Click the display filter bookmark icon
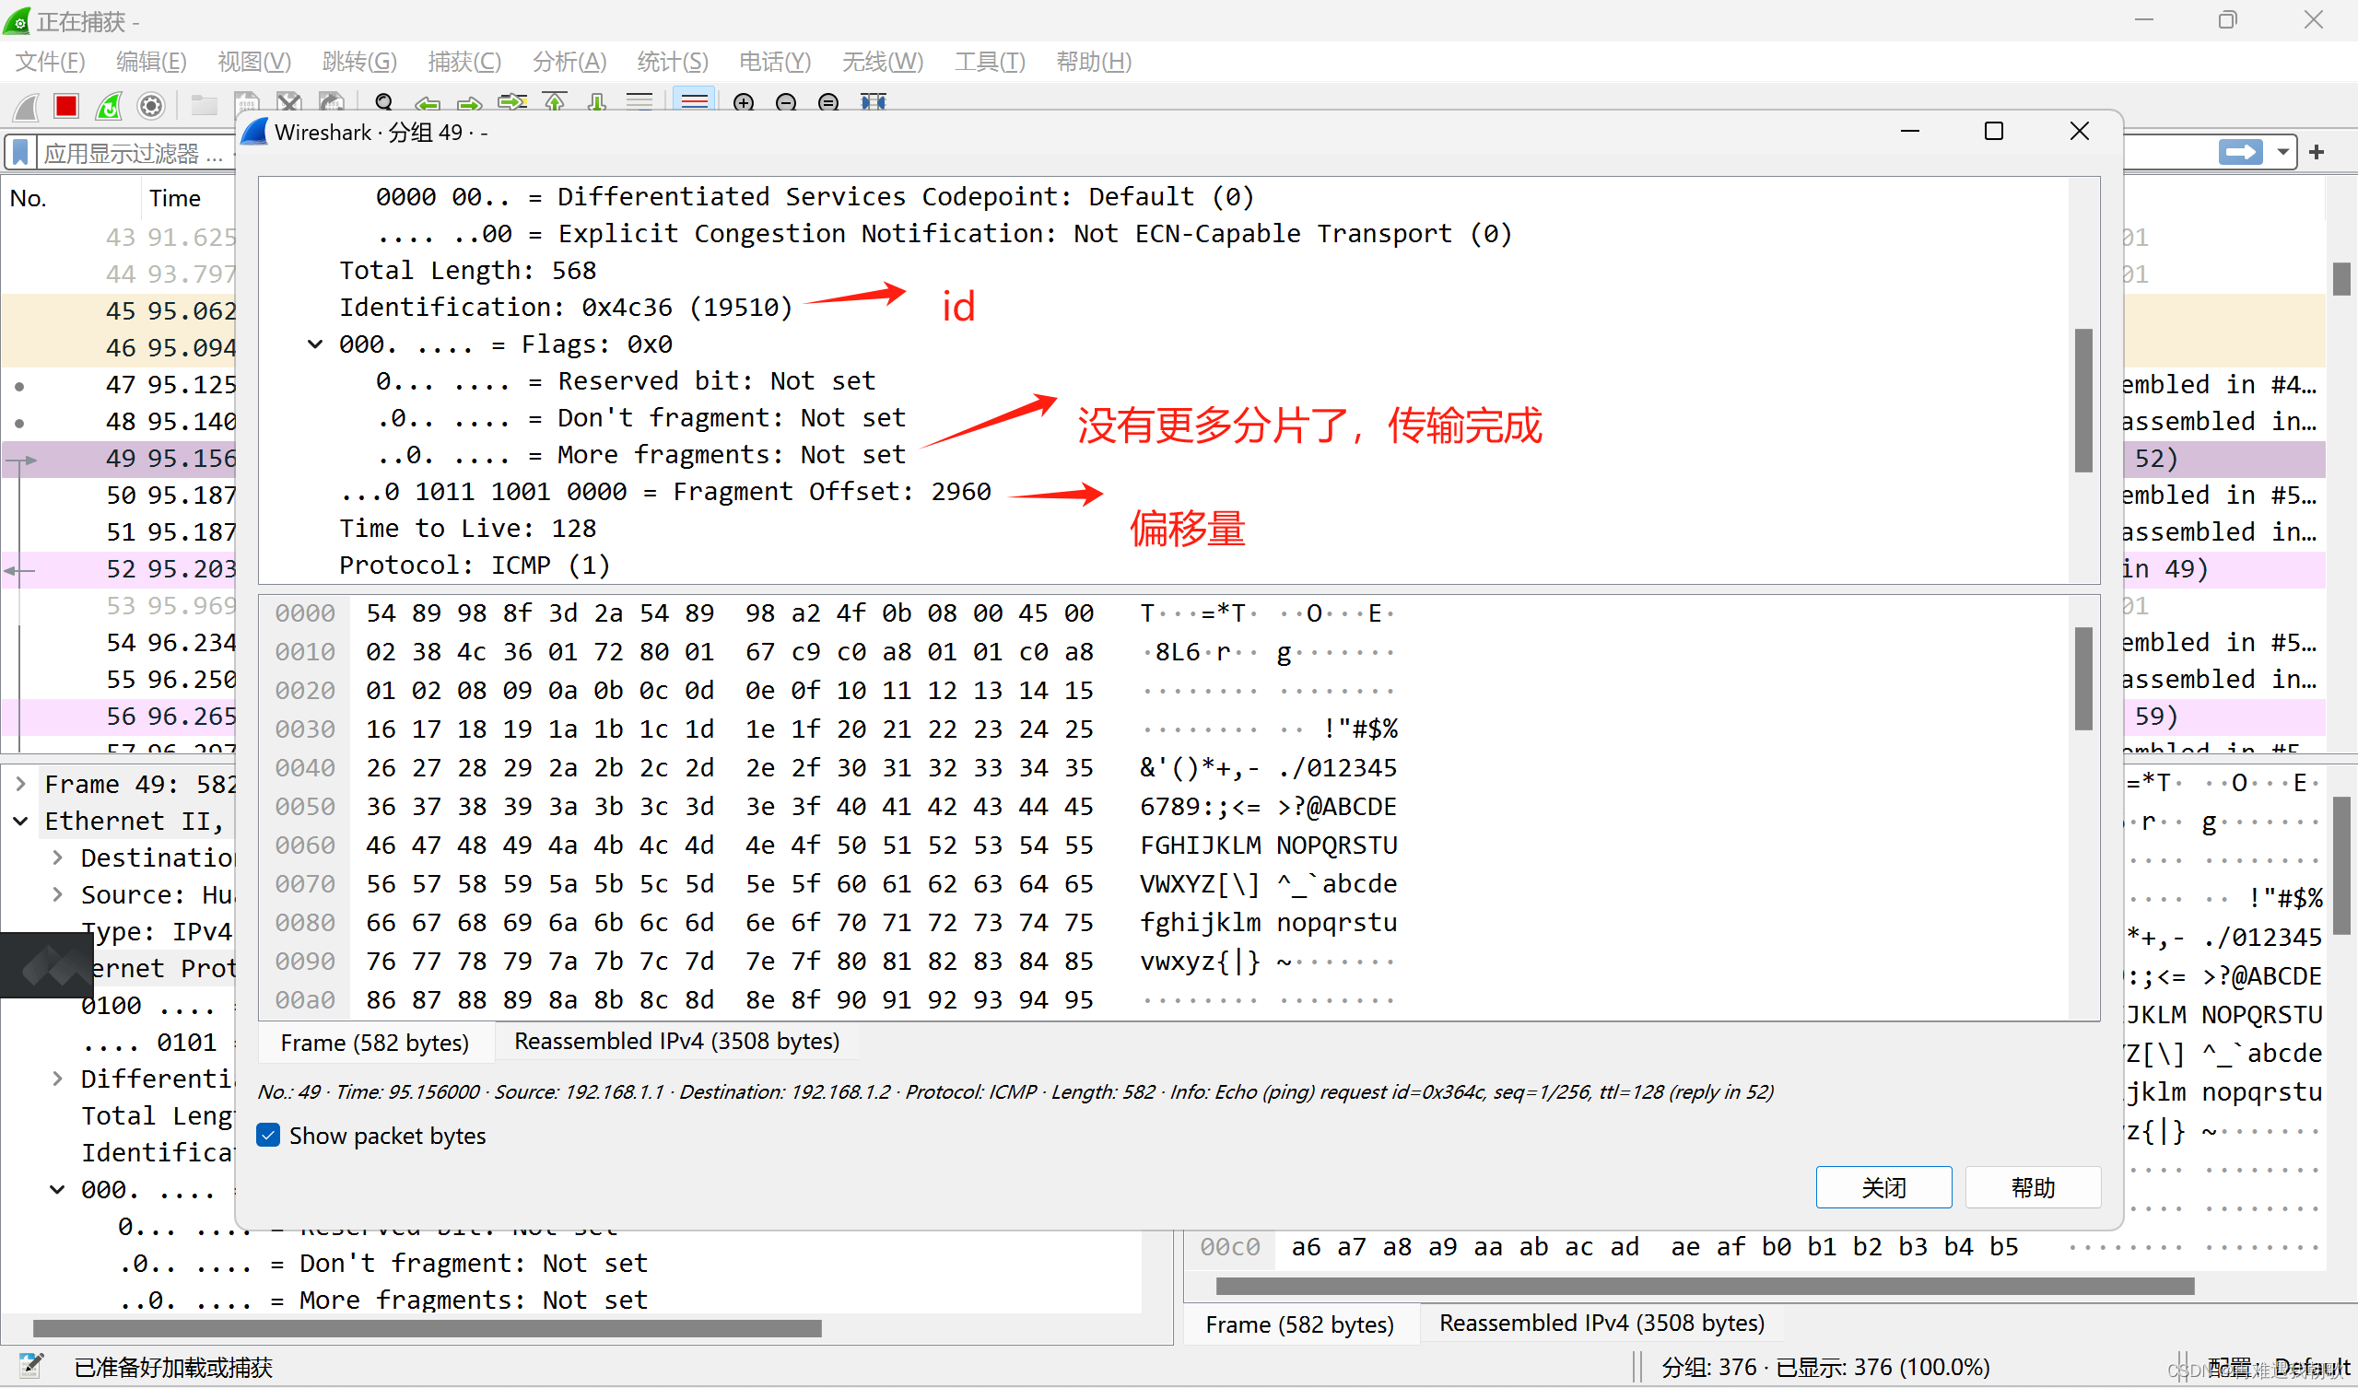This screenshot has height=1388, width=2358. [20, 153]
